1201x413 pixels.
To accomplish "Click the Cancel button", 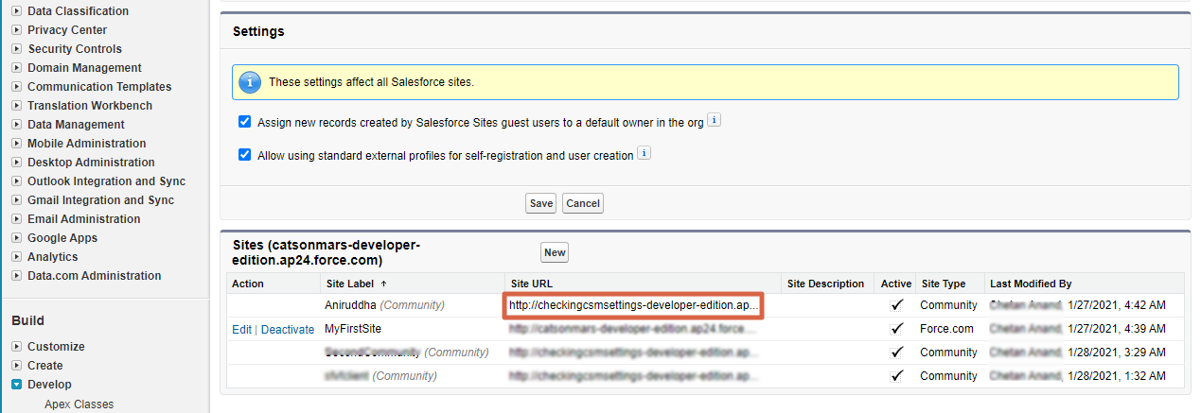I will point(582,203).
